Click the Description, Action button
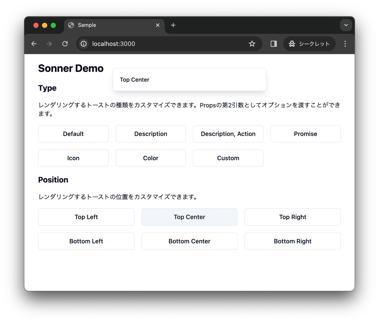Image resolution: width=379 pixels, height=323 pixels. tap(228, 134)
